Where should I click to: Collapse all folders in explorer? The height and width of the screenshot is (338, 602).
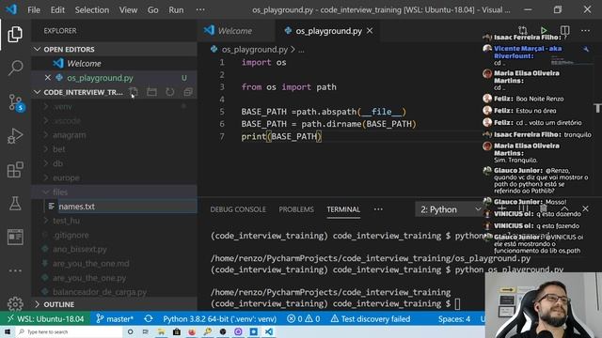(188, 92)
